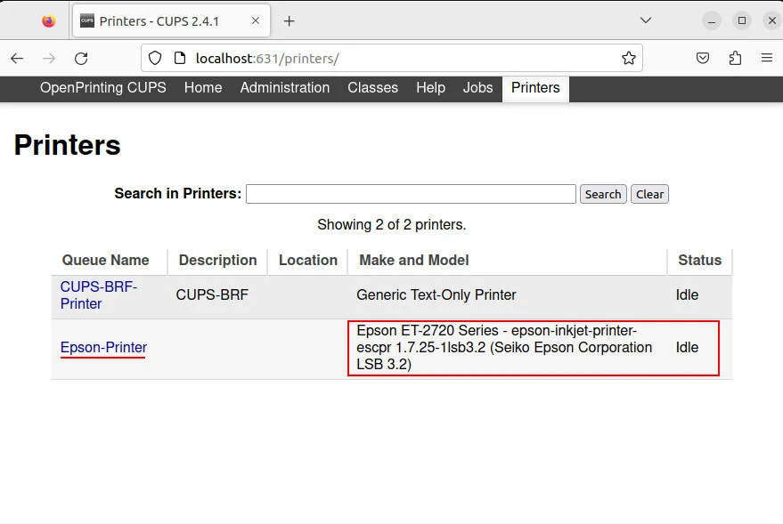Open the CUPS-BRF-Printer queue link
783x524 pixels.
pos(98,295)
